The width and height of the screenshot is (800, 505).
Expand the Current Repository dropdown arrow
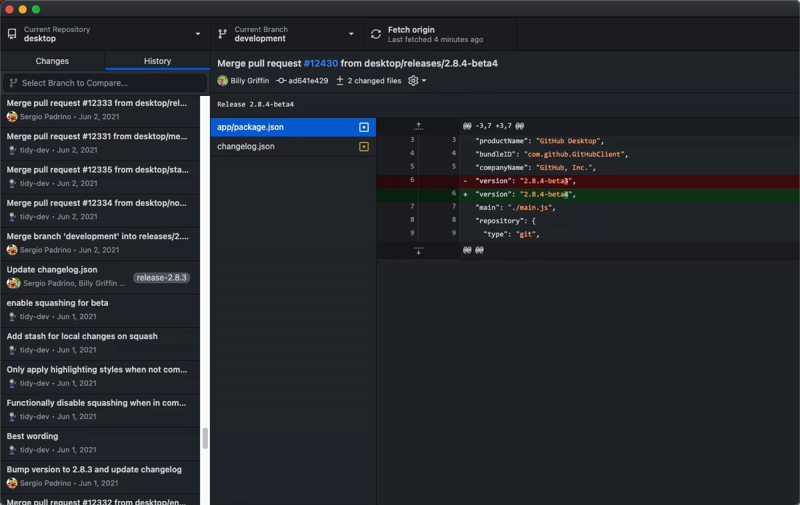click(198, 34)
